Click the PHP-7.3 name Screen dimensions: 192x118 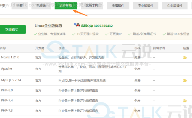[x=7, y=111]
